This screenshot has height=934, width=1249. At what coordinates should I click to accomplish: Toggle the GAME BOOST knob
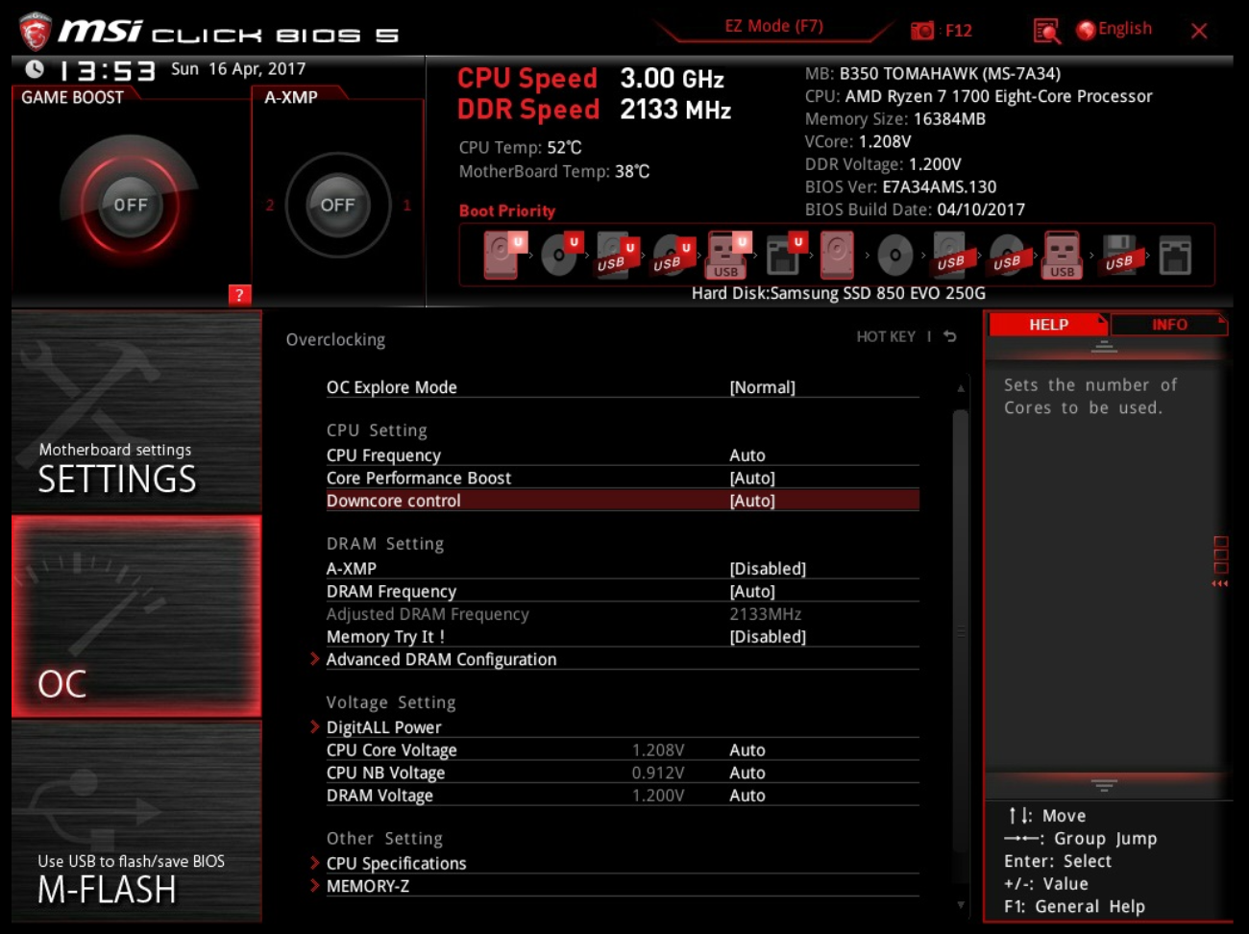(x=131, y=205)
